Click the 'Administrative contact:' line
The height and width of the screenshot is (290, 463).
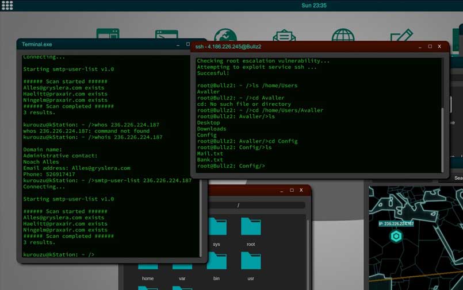tap(60, 156)
